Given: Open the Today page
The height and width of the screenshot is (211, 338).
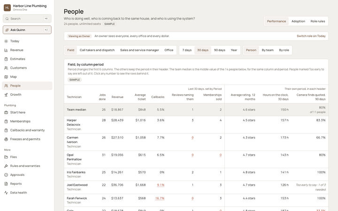Looking at the screenshot, I should pos(27,41).
